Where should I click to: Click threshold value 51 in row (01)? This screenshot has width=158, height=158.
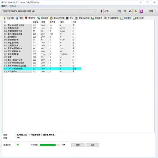(51, 25)
